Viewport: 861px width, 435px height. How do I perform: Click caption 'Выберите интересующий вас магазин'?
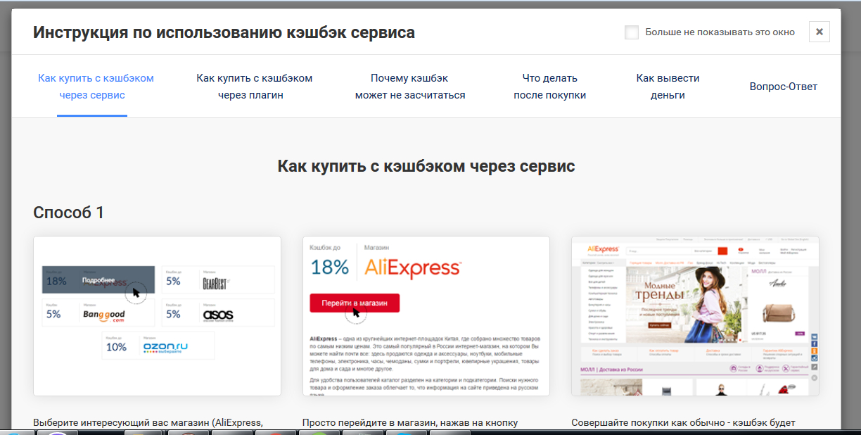121,423
